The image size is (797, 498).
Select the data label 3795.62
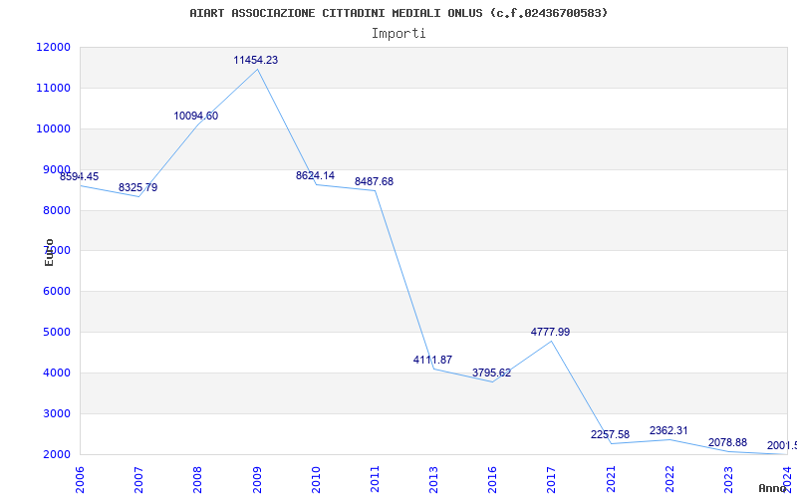491,373
